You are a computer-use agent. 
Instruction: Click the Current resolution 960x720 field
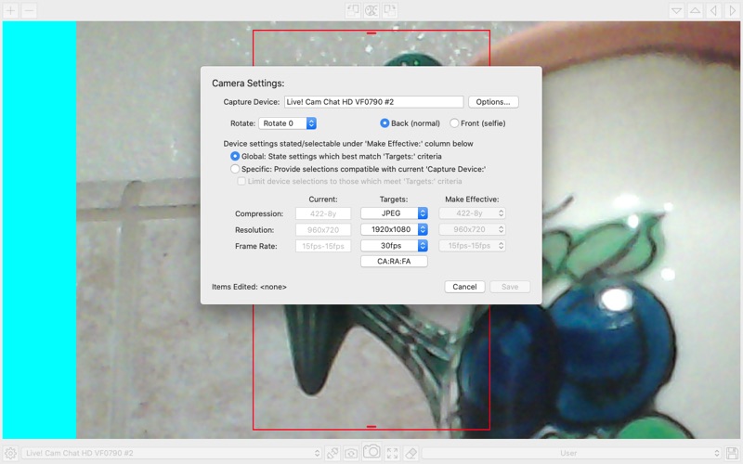pos(323,229)
